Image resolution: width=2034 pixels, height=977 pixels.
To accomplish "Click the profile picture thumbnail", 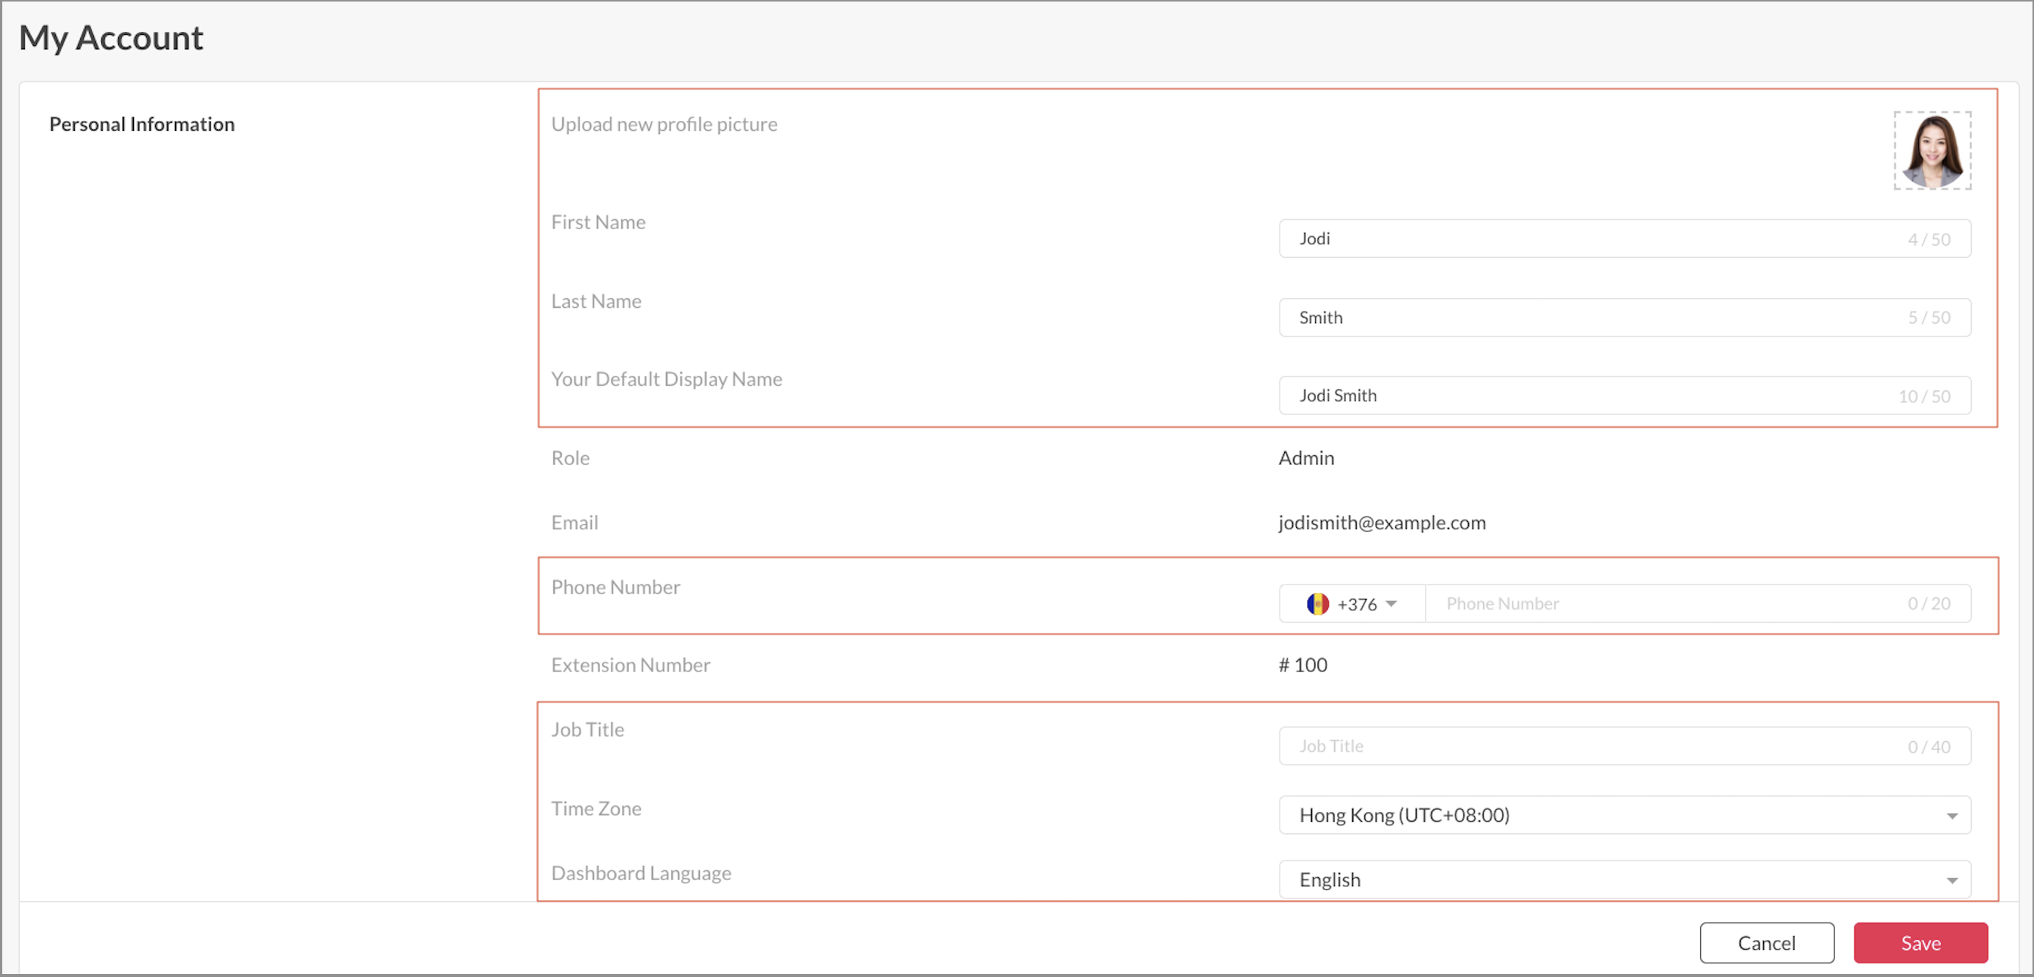I will click(1931, 150).
